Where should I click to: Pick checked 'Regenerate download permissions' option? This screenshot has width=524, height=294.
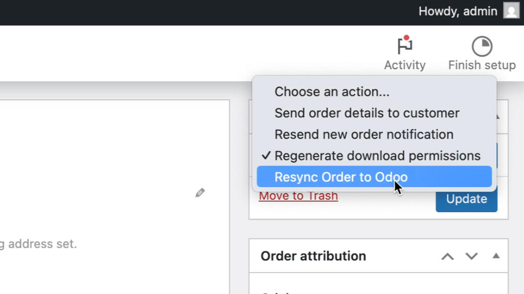(377, 156)
